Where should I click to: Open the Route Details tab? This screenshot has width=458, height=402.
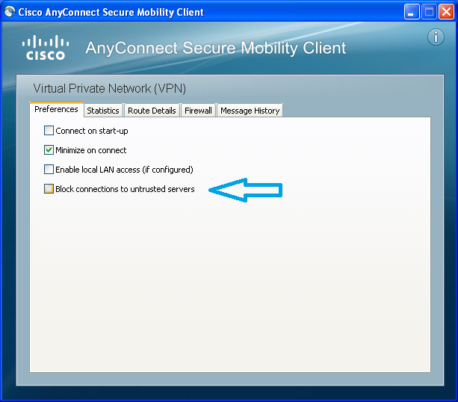click(x=152, y=111)
